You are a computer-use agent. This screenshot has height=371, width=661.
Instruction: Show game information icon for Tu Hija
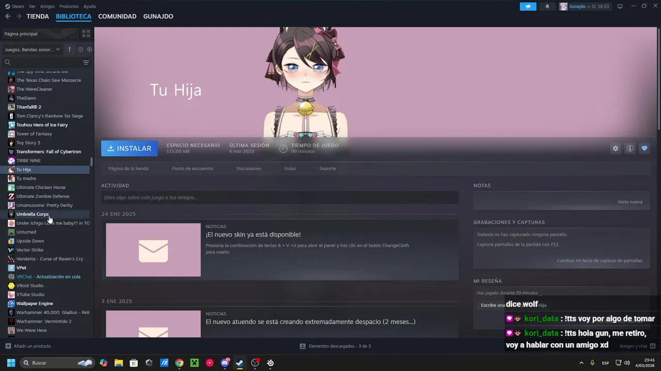(x=630, y=148)
